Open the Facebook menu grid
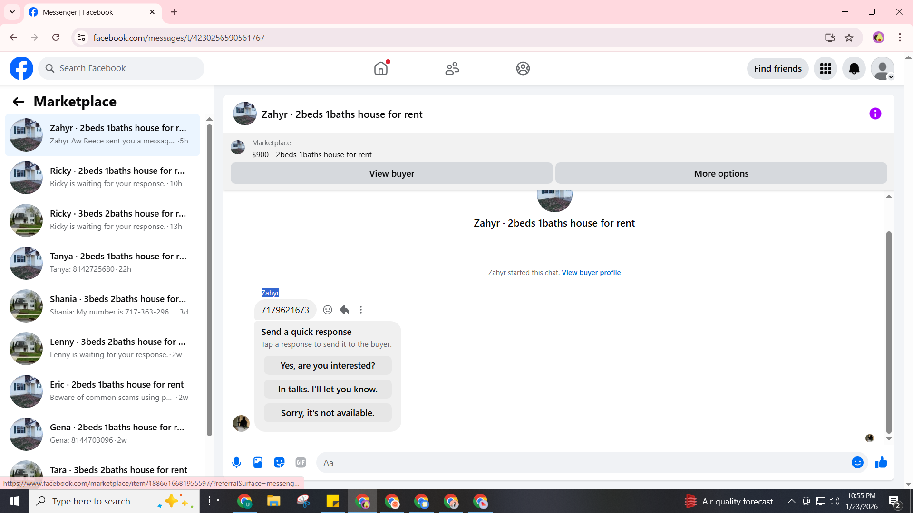The height and width of the screenshot is (513, 913). click(826, 69)
